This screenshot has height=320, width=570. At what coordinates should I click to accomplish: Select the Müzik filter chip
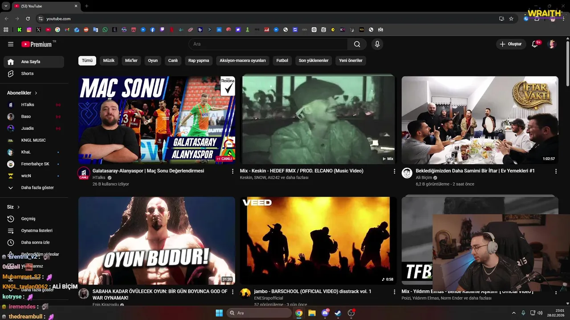[x=109, y=60]
